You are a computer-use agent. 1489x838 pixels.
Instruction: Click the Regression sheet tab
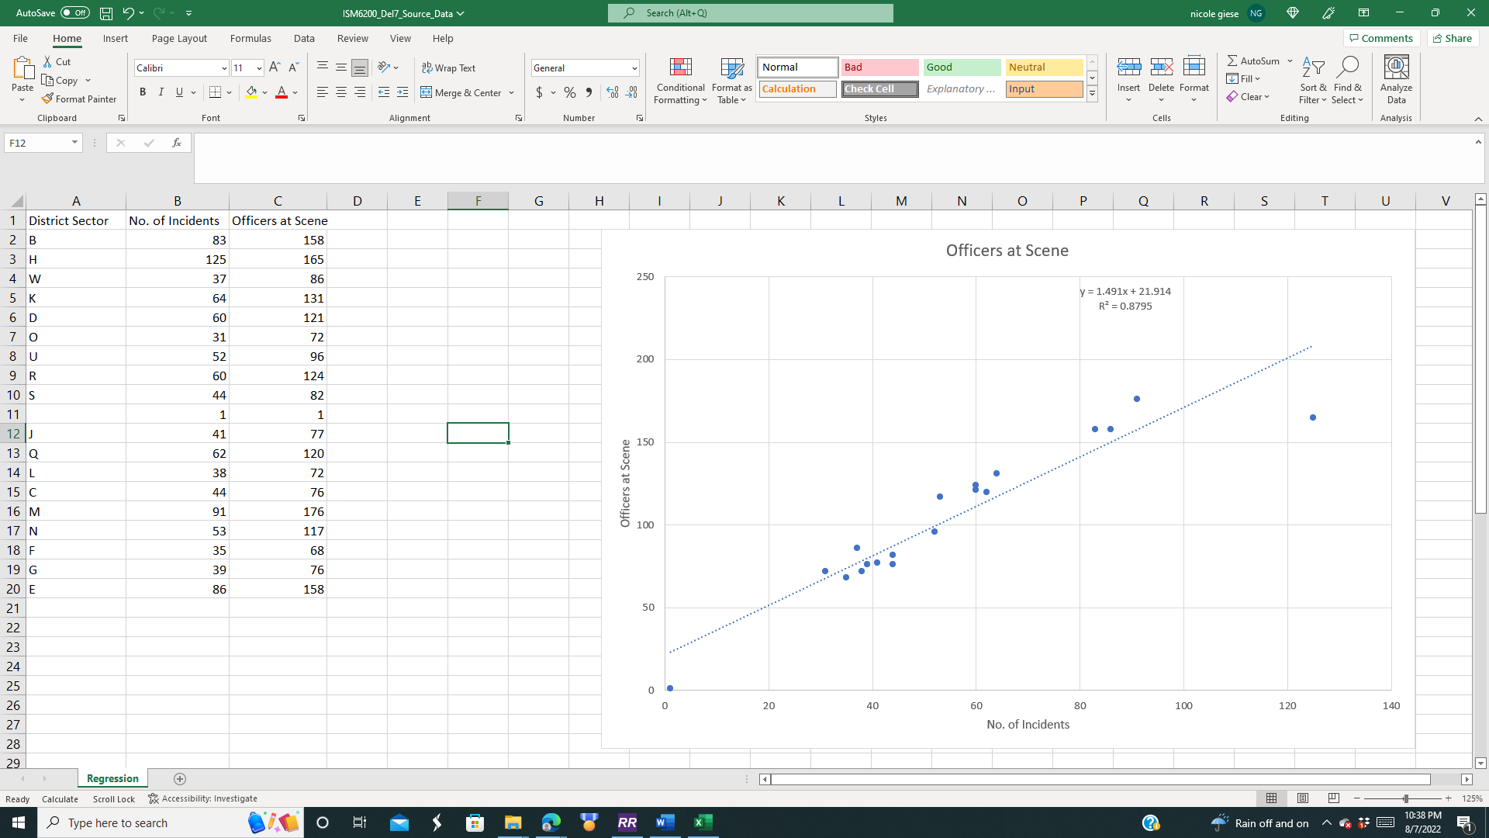coord(112,779)
